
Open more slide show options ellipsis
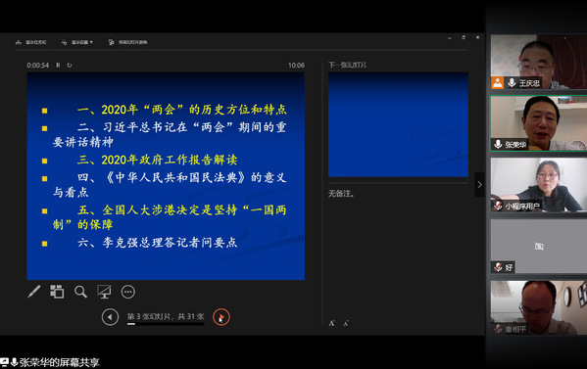point(128,292)
